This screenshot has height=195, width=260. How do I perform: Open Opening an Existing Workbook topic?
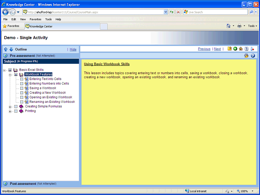click(x=51, y=97)
